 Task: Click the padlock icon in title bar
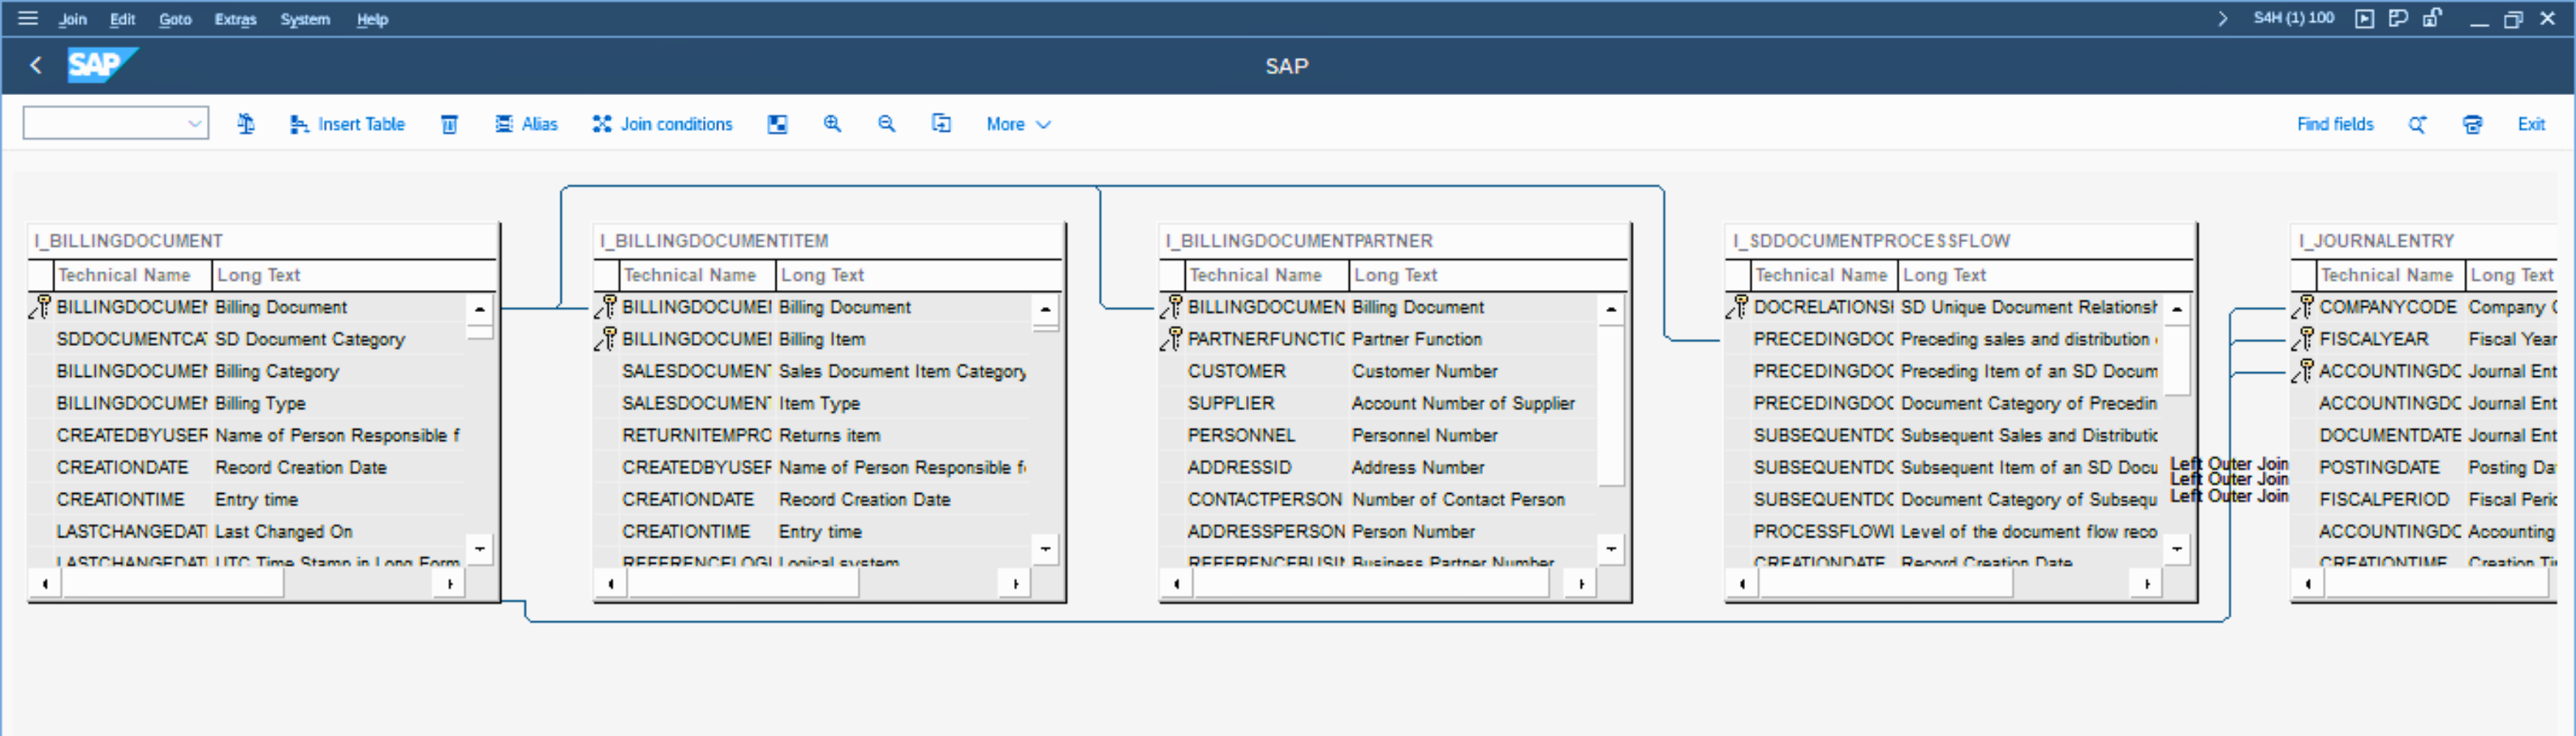pos(2432,18)
